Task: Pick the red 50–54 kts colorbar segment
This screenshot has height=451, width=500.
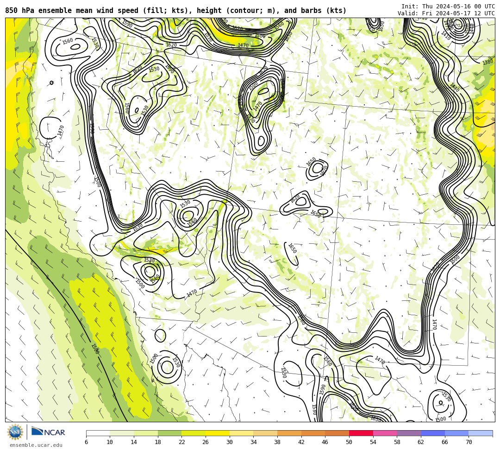Action: point(361,433)
